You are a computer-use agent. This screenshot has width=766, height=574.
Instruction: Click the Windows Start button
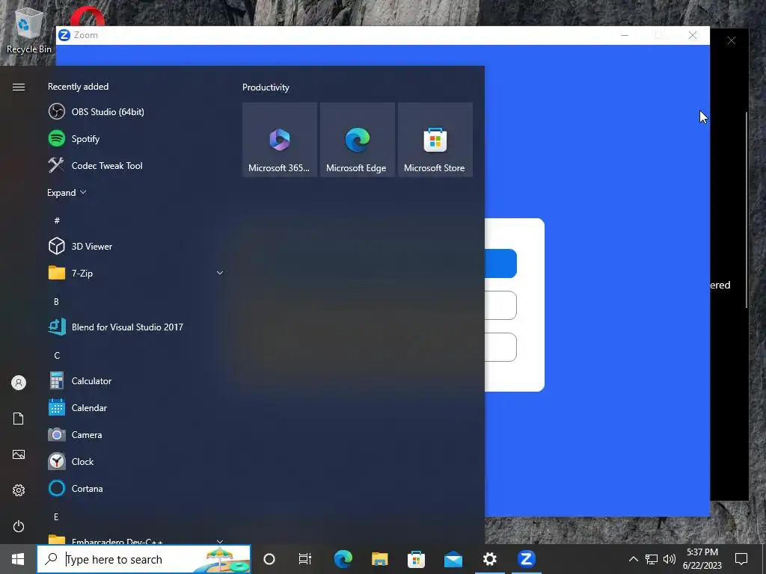18,559
